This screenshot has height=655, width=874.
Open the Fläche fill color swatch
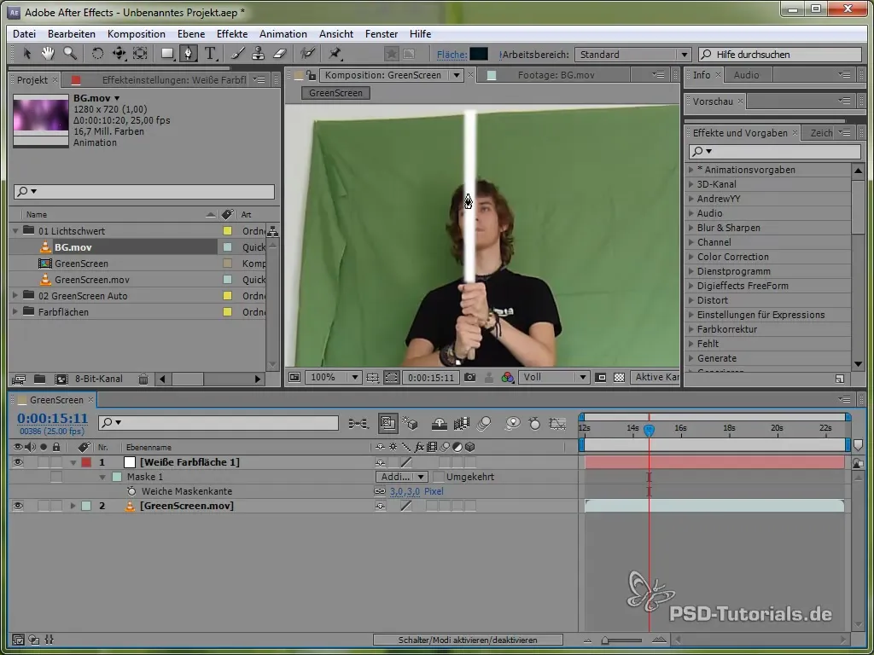click(479, 54)
